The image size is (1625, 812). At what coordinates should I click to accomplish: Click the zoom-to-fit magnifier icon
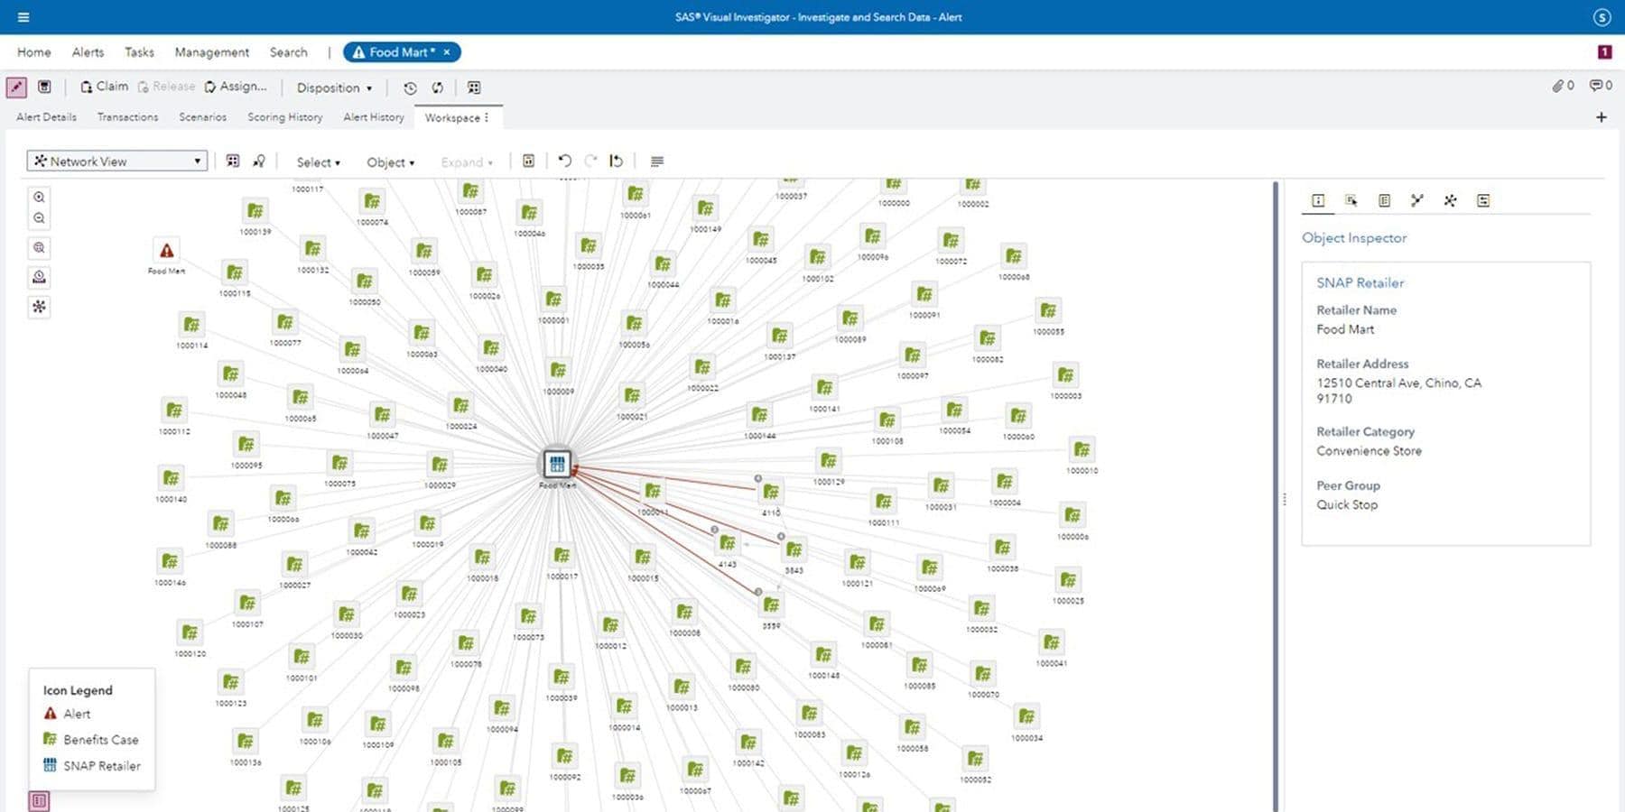[39, 248]
